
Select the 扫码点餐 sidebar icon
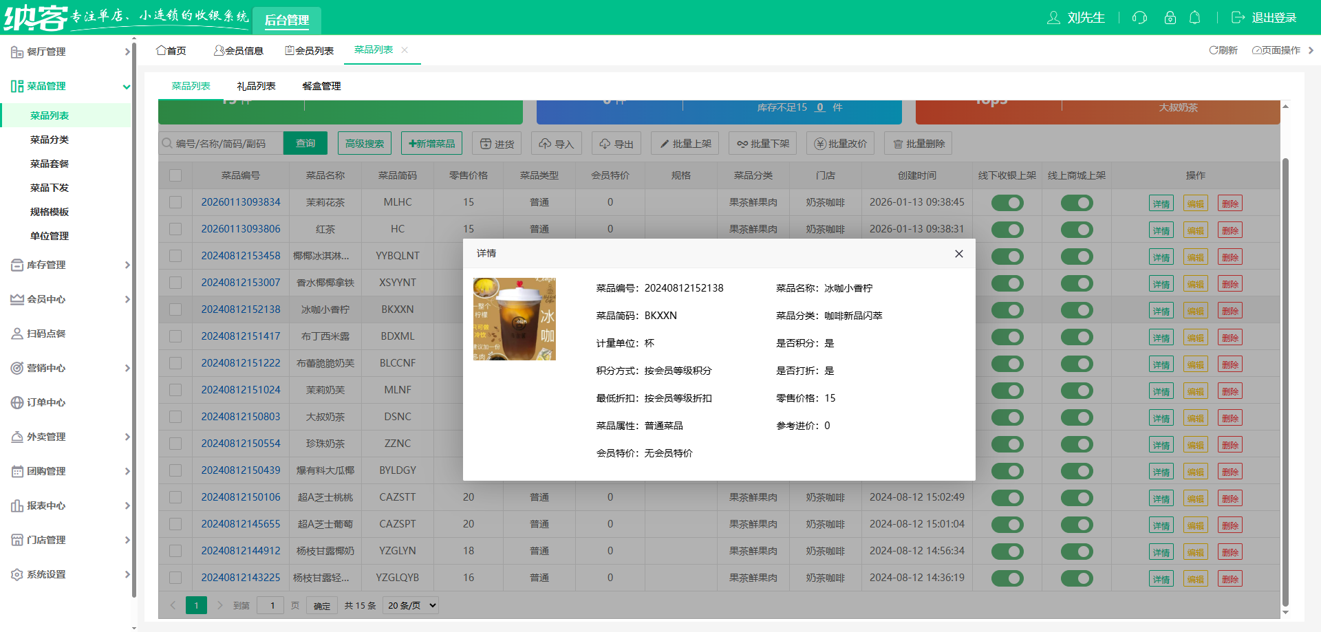[x=17, y=334]
